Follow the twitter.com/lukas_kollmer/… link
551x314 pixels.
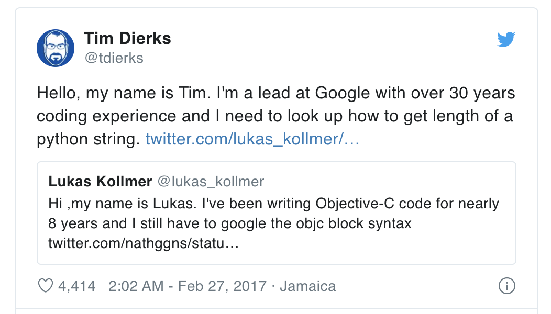click(x=252, y=139)
